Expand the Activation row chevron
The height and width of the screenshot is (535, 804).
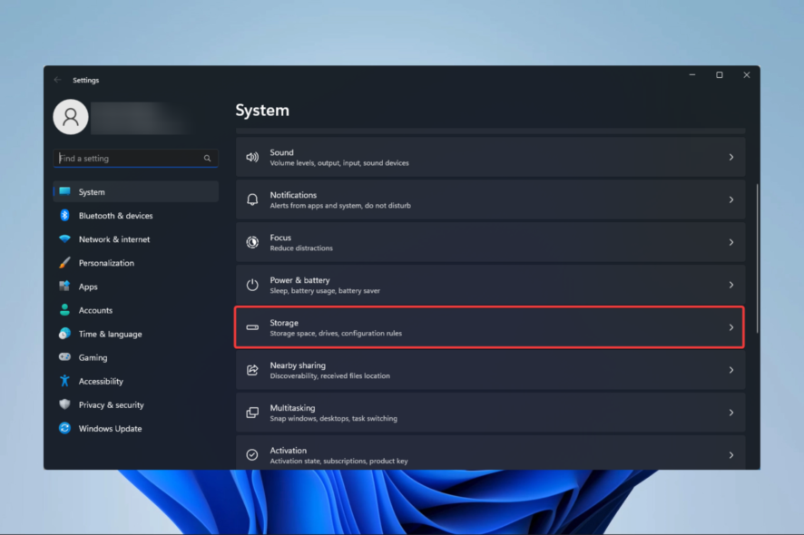click(731, 455)
